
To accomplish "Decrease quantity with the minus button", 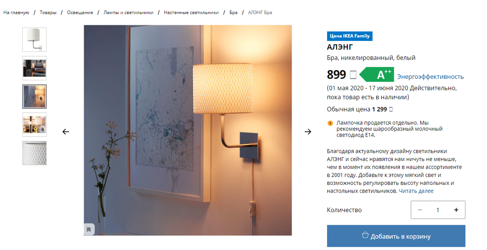I will [420, 210].
